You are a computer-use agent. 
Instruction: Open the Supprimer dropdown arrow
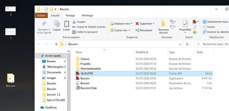click(154, 24)
